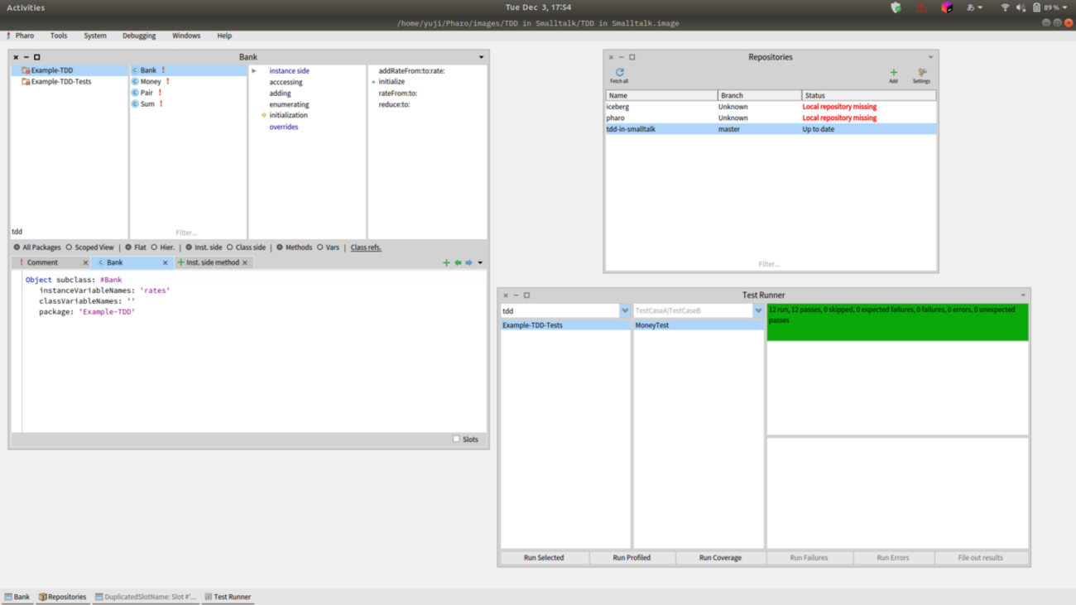Enable the Slots checkbox
Image resolution: width=1076 pixels, height=605 pixels.
tap(456, 439)
